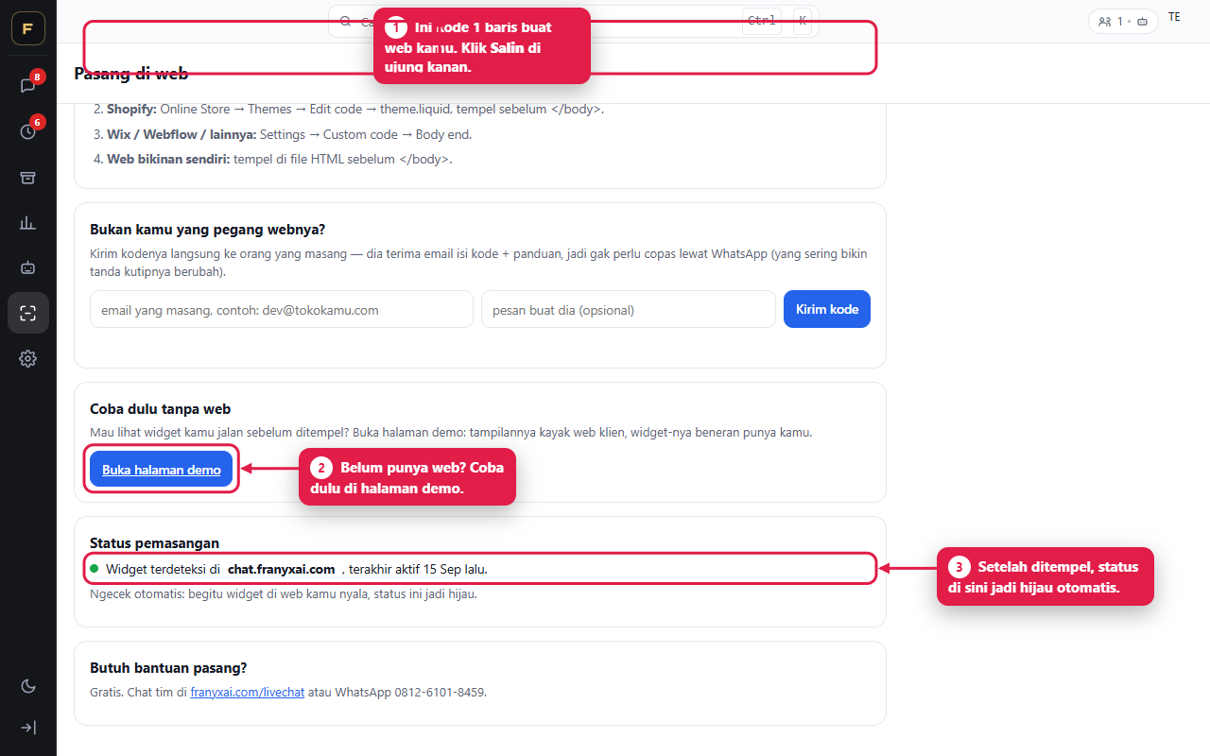The width and height of the screenshot is (1210, 756).
Task: Expand the sidebar with the arrow icon
Action: (x=28, y=728)
